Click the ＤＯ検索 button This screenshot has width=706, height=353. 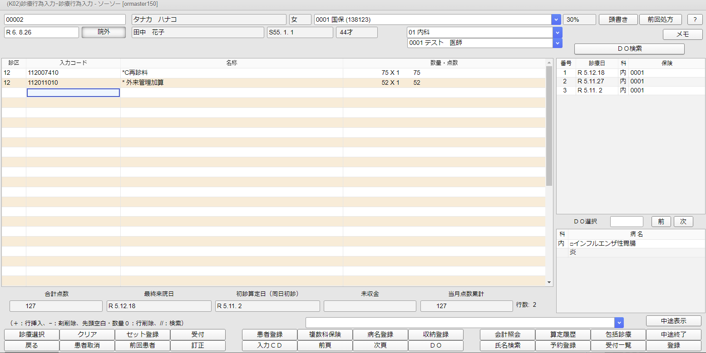(629, 48)
